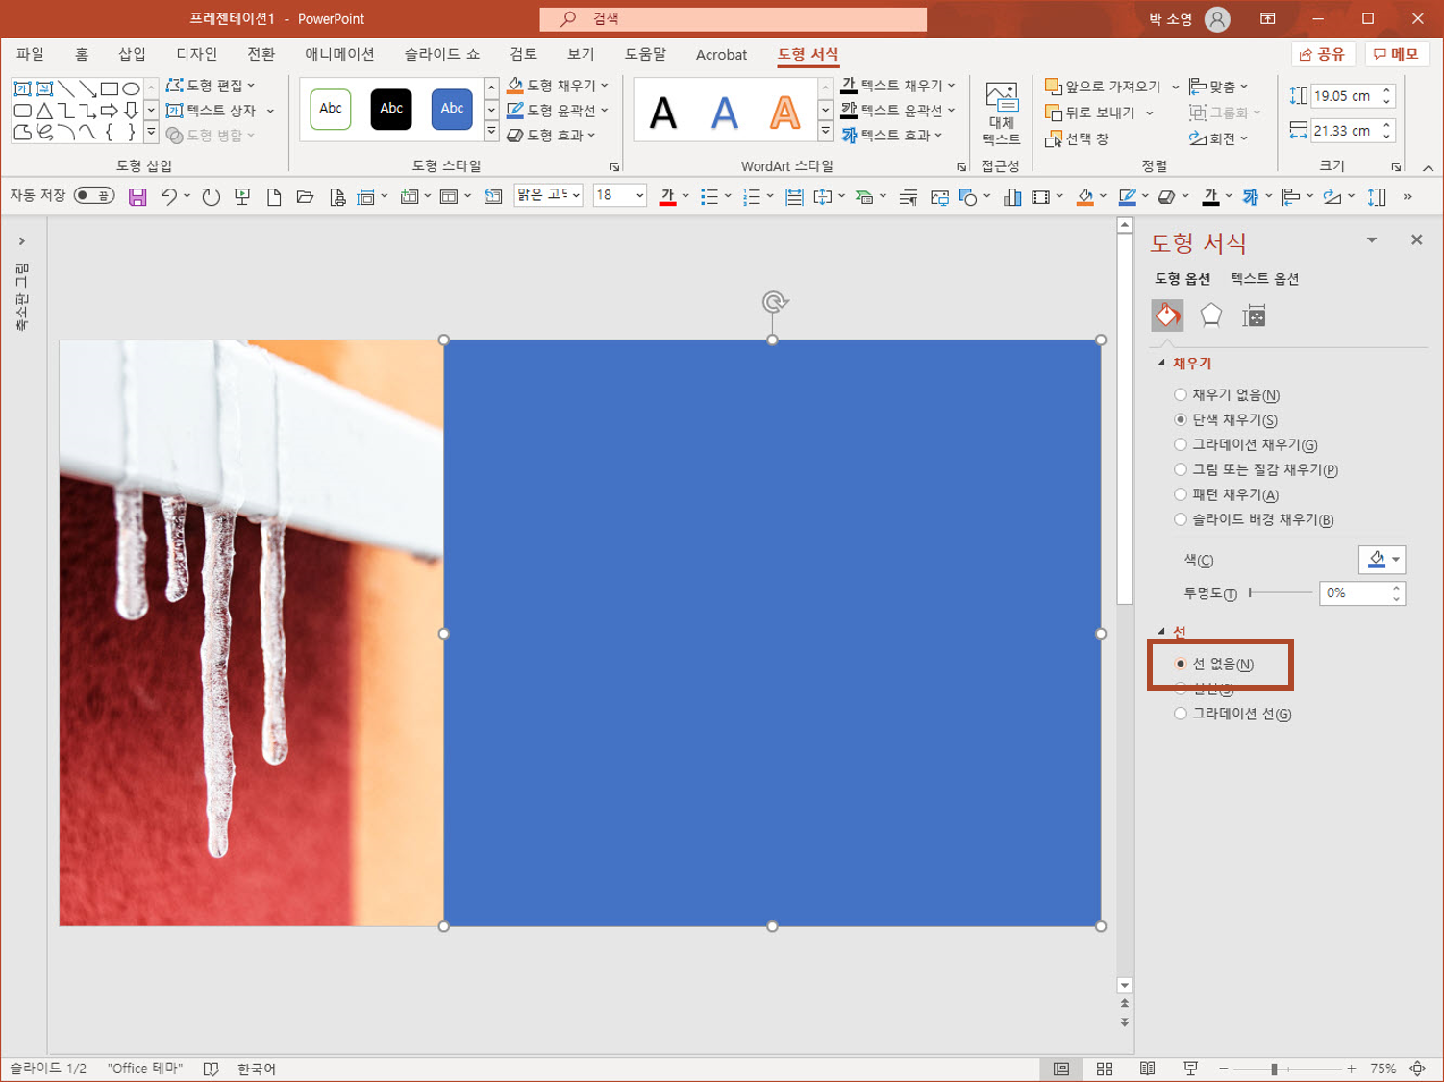Click the 선택 창 selection pane button

tap(1077, 138)
